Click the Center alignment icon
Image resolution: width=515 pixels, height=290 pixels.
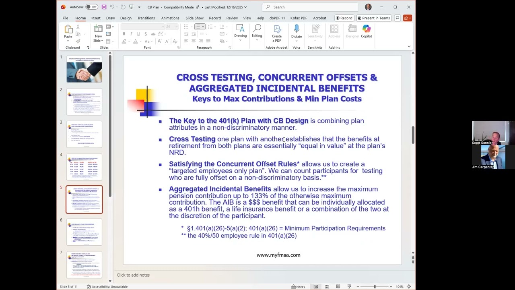point(193,41)
